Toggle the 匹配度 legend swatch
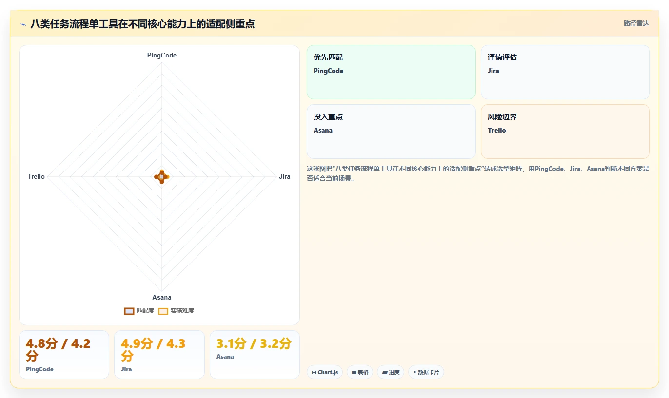The height and width of the screenshot is (398, 669). pos(129,311)
